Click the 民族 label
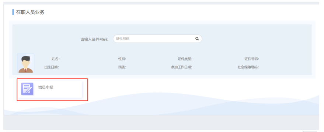Viewport: 324px width, 132px height. tap(122, 67)
